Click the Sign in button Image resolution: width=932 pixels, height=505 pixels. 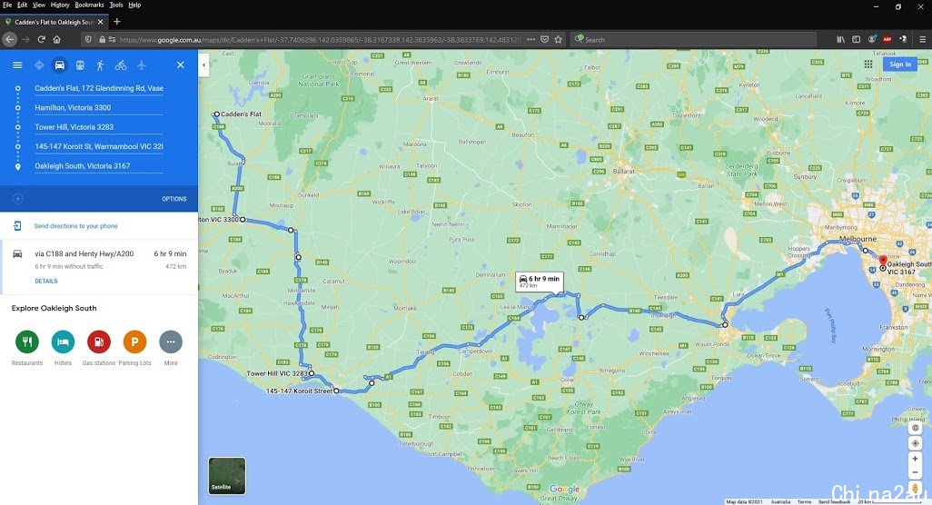(x=900, y=64)
